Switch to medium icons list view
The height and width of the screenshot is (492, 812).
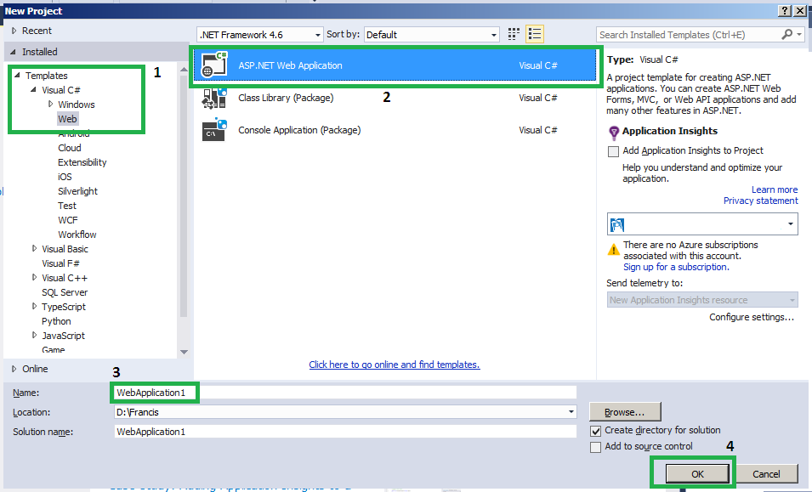pos(535,34)
